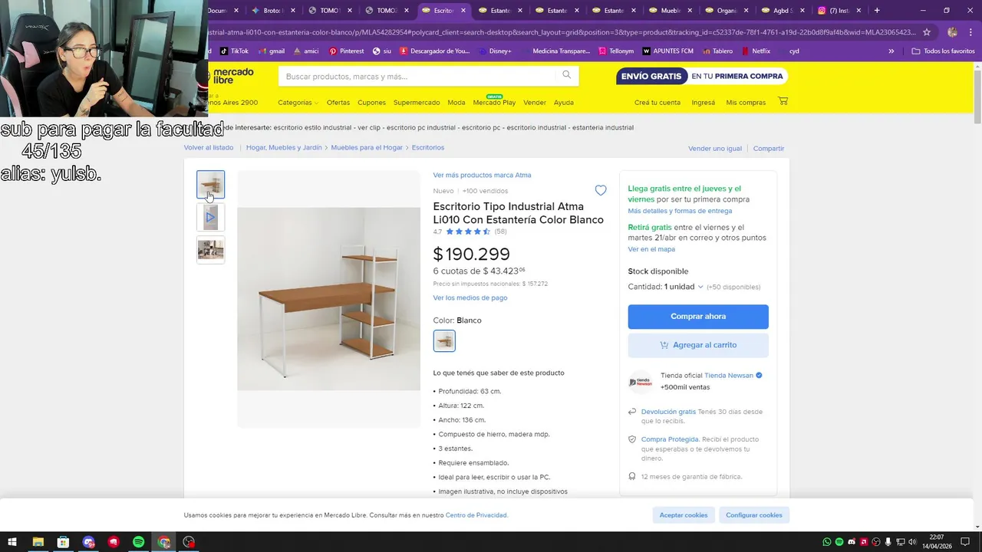Add product to favorites heart icon
982x552 pixels.
(x=601, y=191)
